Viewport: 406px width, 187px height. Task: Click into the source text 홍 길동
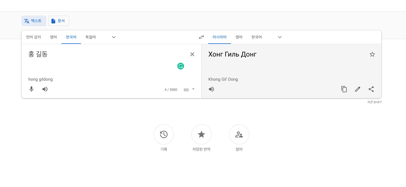(38, 54)
